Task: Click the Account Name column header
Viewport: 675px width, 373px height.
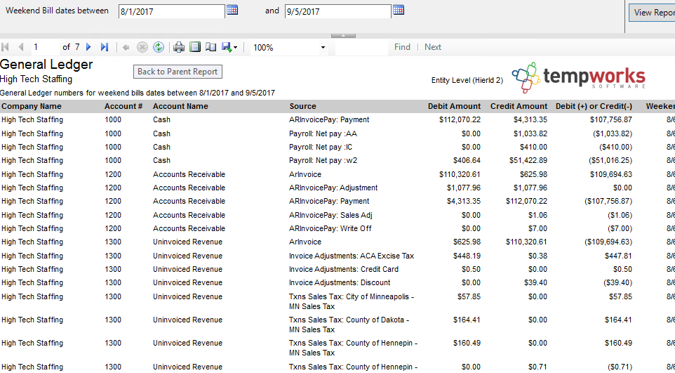Action: pos(180,106)
